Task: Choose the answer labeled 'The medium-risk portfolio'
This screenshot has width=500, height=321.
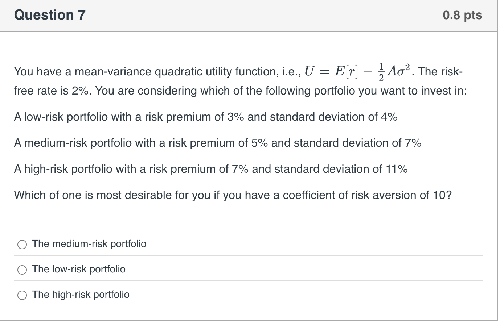Action: pyautogui.click(x=89, y=244)
